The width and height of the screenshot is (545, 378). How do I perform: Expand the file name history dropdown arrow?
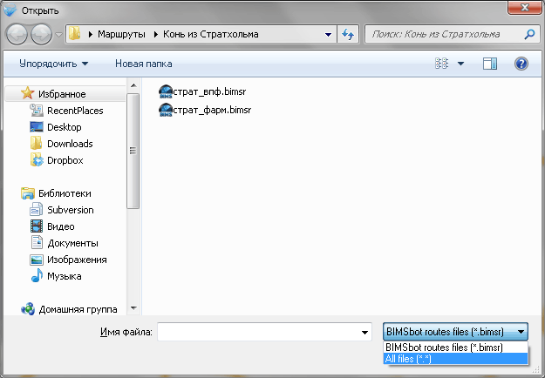coord(364,332)
